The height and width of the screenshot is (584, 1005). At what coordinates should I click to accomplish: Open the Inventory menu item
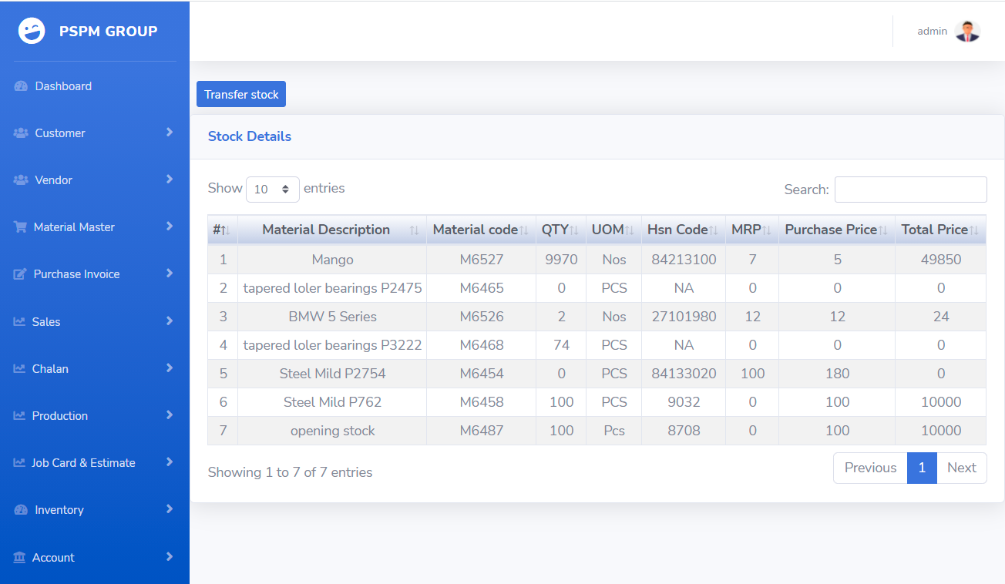[59, 510]
